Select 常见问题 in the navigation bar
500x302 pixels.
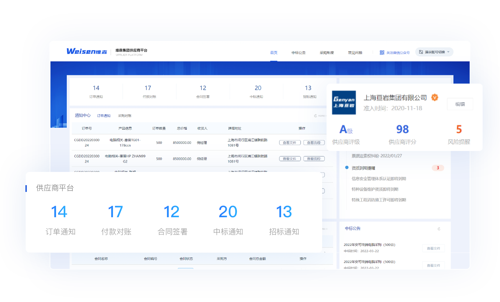click(355, 53)
